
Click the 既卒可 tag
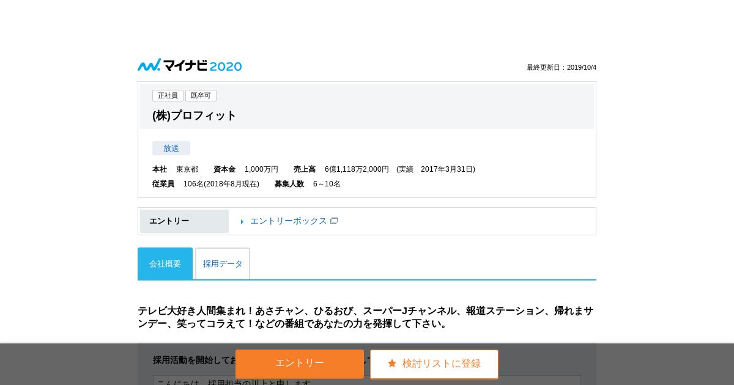201,96
